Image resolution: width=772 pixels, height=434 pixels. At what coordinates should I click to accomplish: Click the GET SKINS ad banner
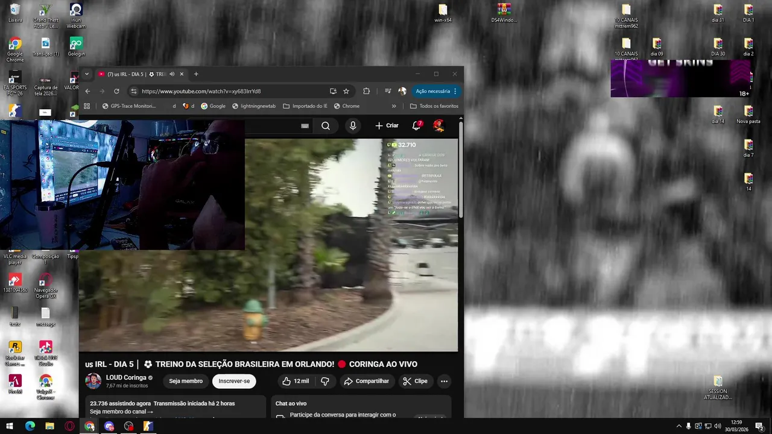[681, 79]
